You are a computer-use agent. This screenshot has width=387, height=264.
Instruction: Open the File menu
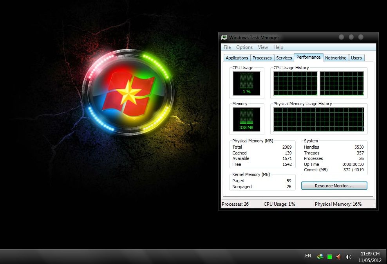pos(227,47)
